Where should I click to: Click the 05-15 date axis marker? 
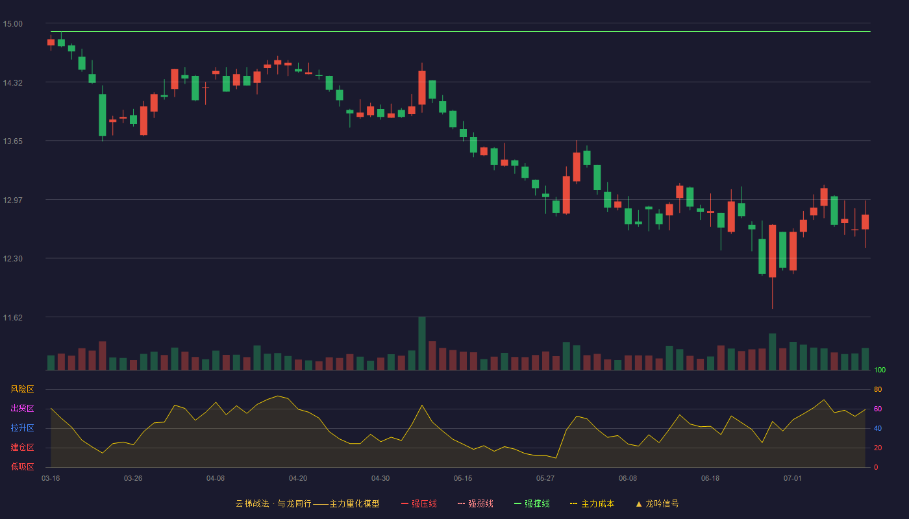click(x=463, y=478)
